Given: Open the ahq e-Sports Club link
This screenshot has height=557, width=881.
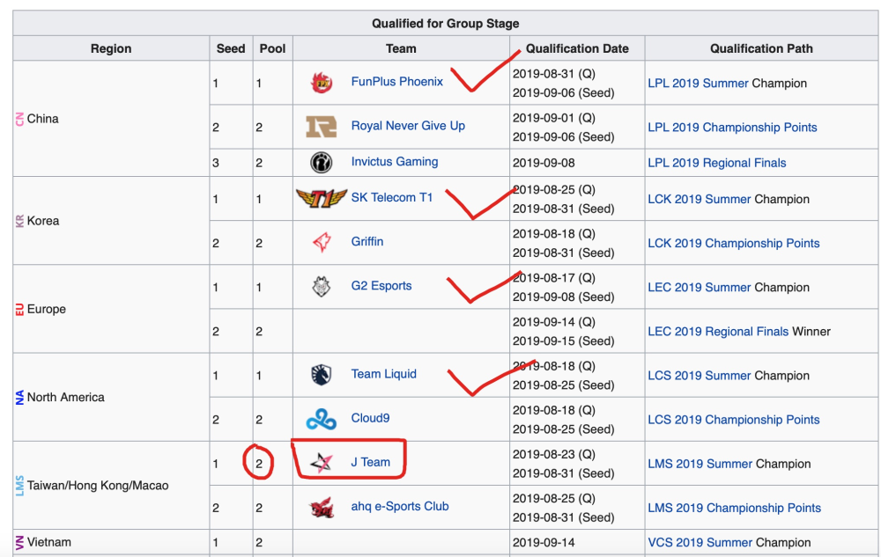Looking at the screenshot, I should pyautogui.click(x=400, y=506).
